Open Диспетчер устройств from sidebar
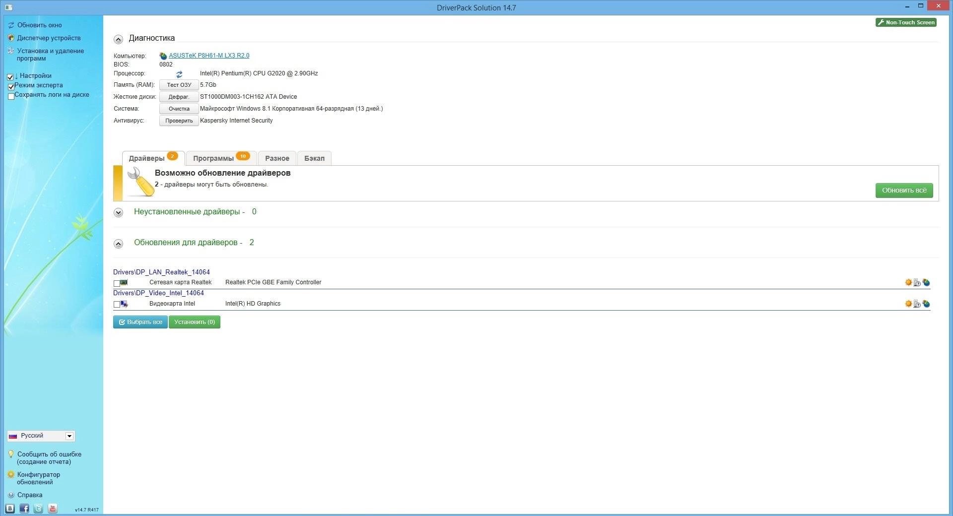953x516 pixels. (x=49, y=38)
